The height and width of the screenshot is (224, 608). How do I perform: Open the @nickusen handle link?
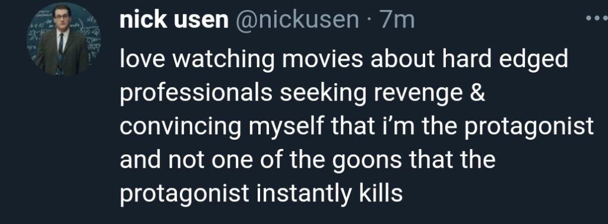coord(297,20)
